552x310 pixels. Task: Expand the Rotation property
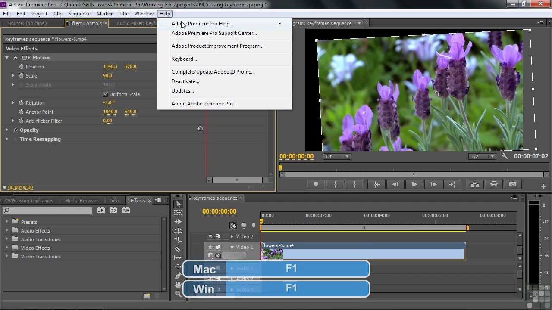[13, 103]
